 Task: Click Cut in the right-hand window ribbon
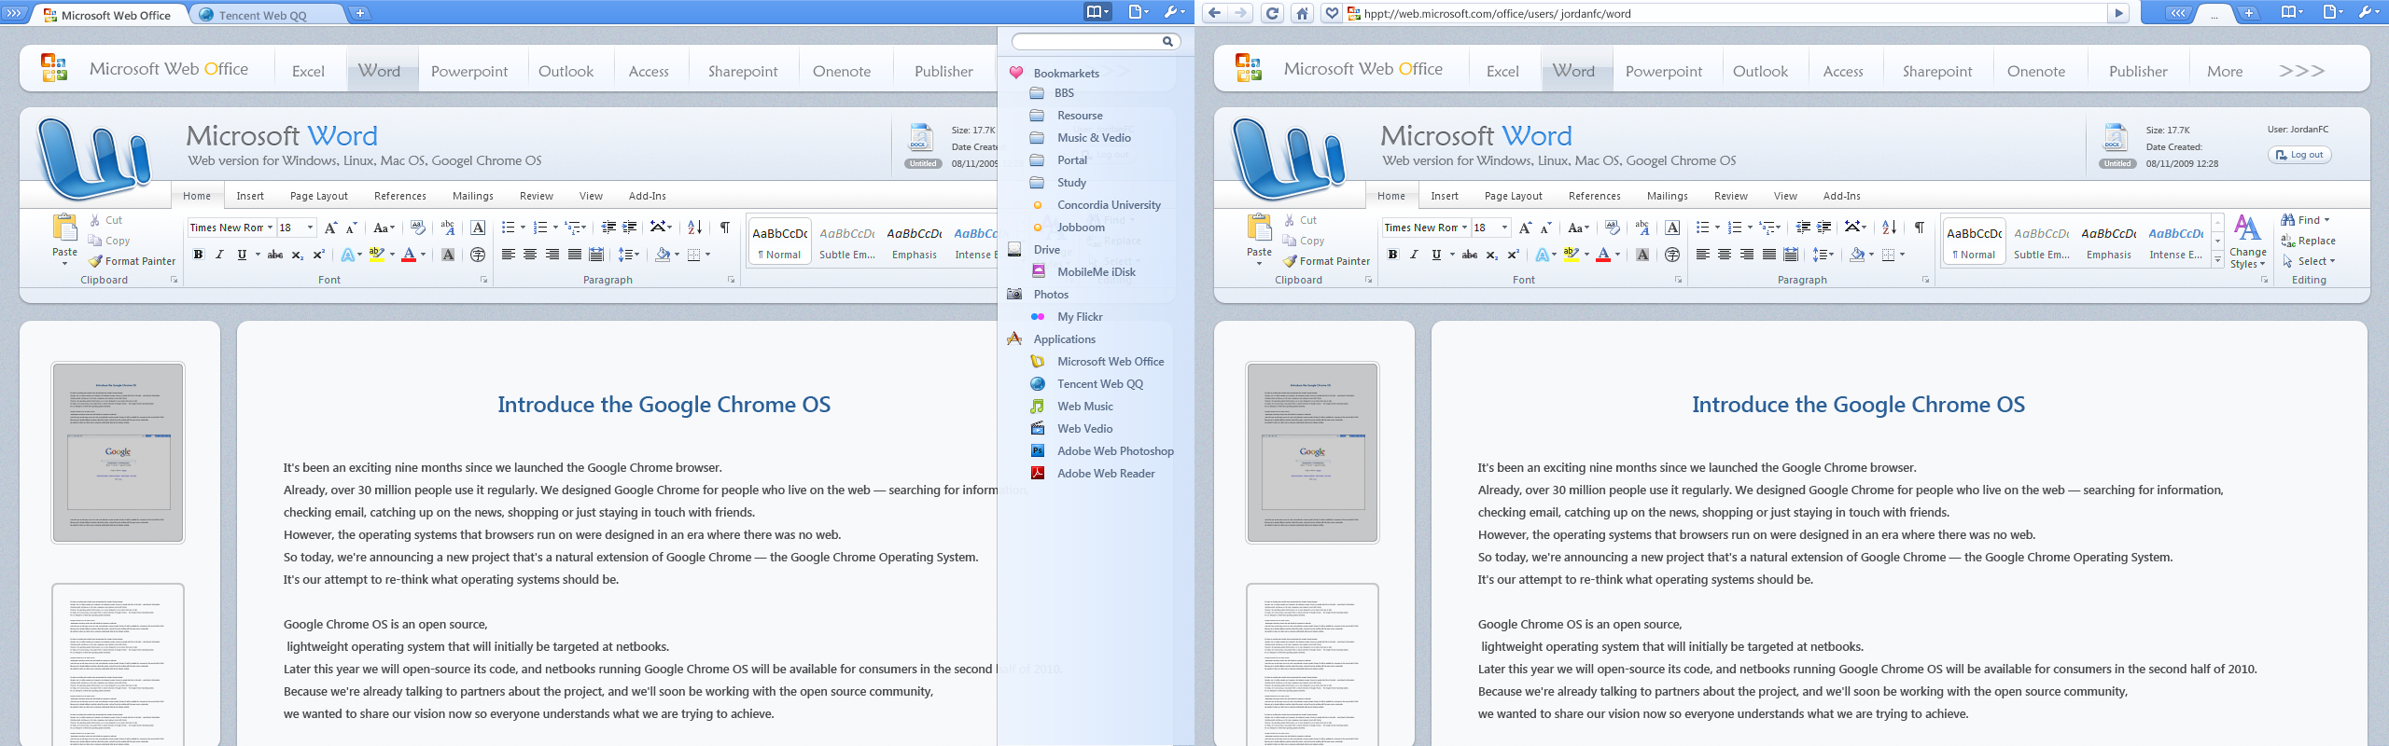pos(1299,220)
